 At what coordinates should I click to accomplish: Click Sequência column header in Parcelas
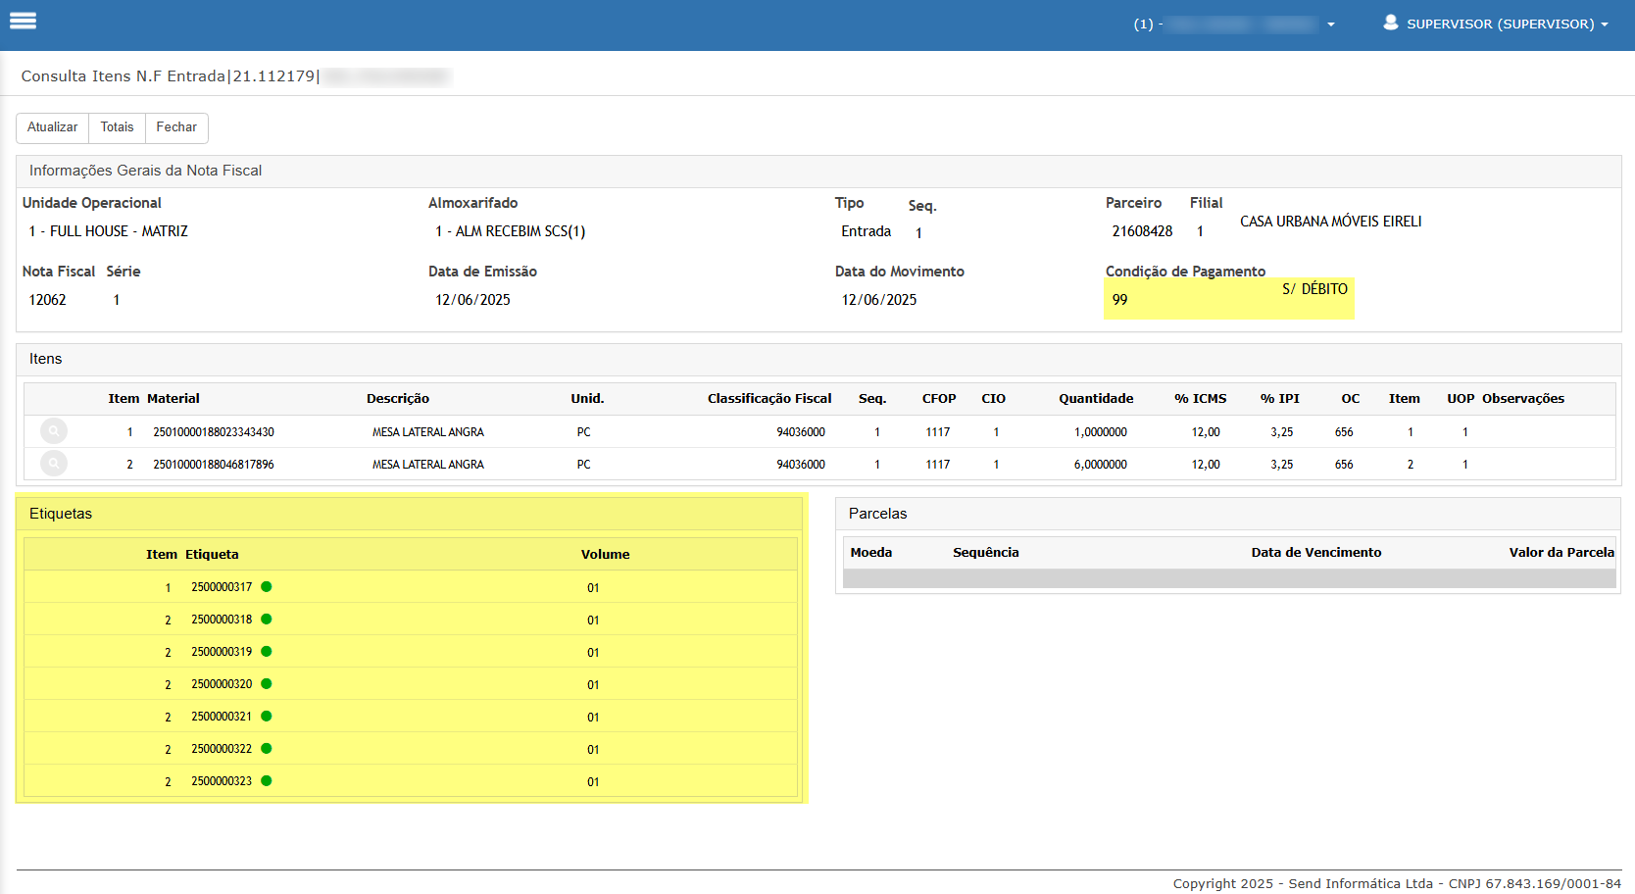pos(986,553)
